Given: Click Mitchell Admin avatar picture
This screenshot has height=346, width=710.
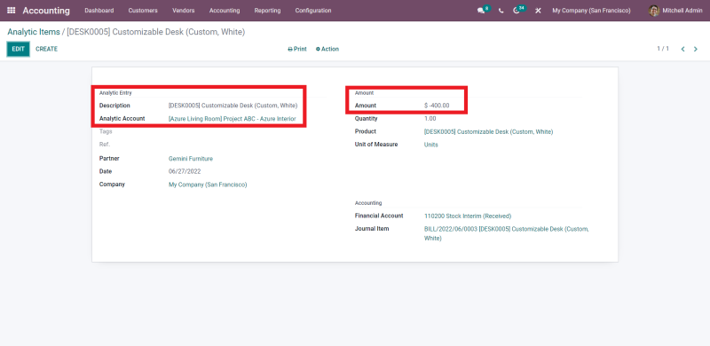Looking at the screenshot, I should tap(654, 11).
